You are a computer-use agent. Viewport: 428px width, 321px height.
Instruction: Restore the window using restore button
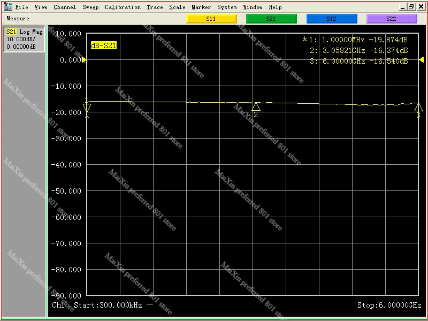411,7
